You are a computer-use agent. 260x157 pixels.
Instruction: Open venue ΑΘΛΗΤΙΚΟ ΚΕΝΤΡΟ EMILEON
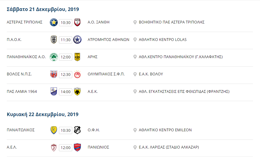[x=165, y=130]
